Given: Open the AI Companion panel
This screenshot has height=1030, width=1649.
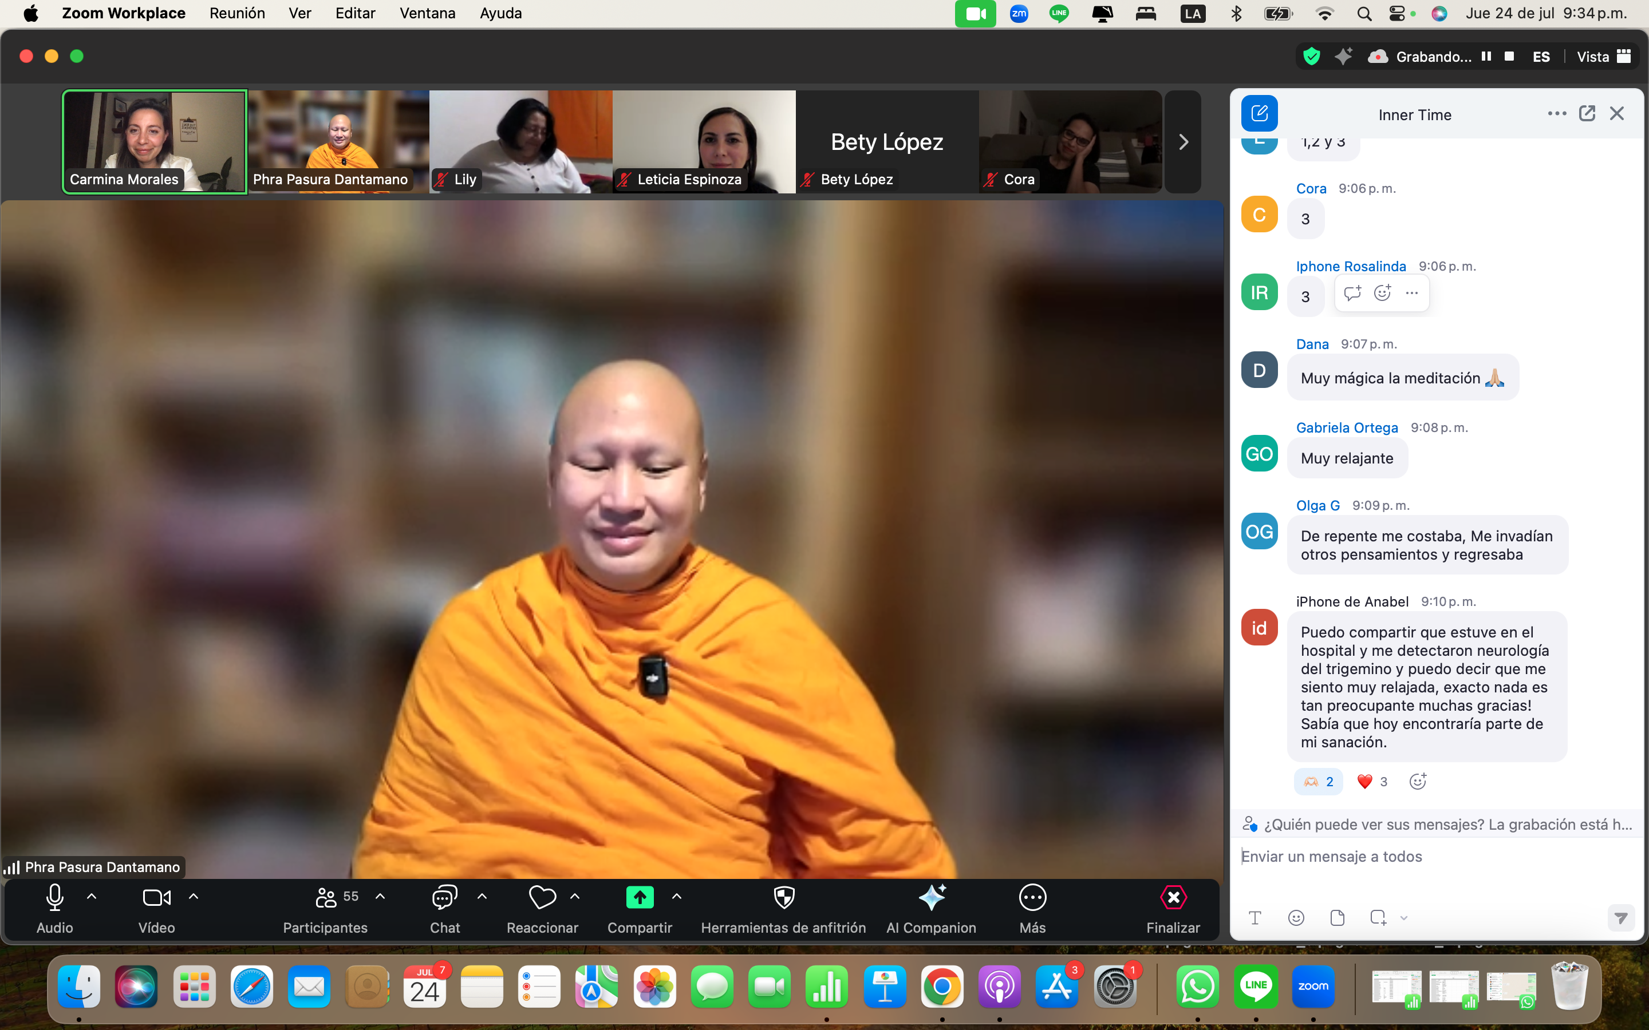Looking at the screenshot, I should point(932,909).
